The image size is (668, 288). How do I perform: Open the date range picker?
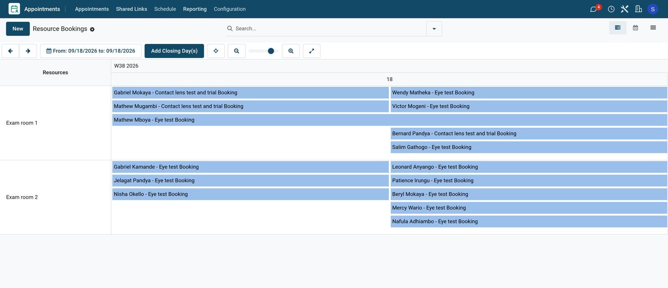pyautogui.click(x=91, y=51)
